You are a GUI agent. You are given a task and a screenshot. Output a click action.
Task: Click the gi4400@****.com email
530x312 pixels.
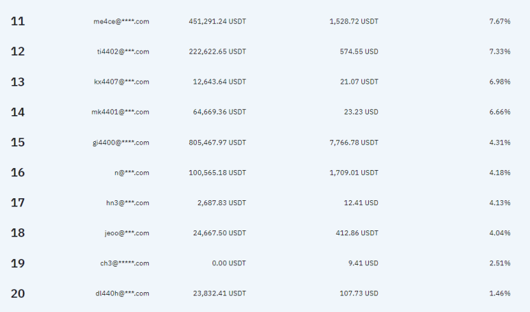(x=121, y=143)
